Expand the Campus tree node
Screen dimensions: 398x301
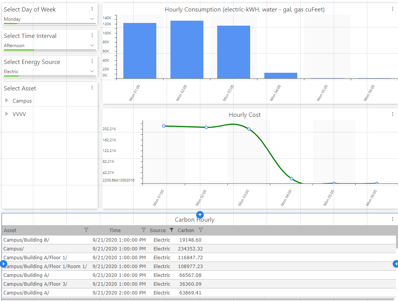point(7,100)
